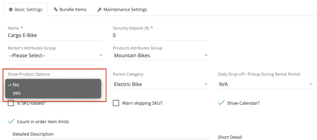Uncheck Count in order item limits
317x140 pixels.
click(x=11, y=121)
